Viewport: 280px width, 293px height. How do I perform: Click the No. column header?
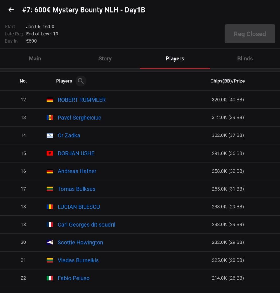point(23,81)
